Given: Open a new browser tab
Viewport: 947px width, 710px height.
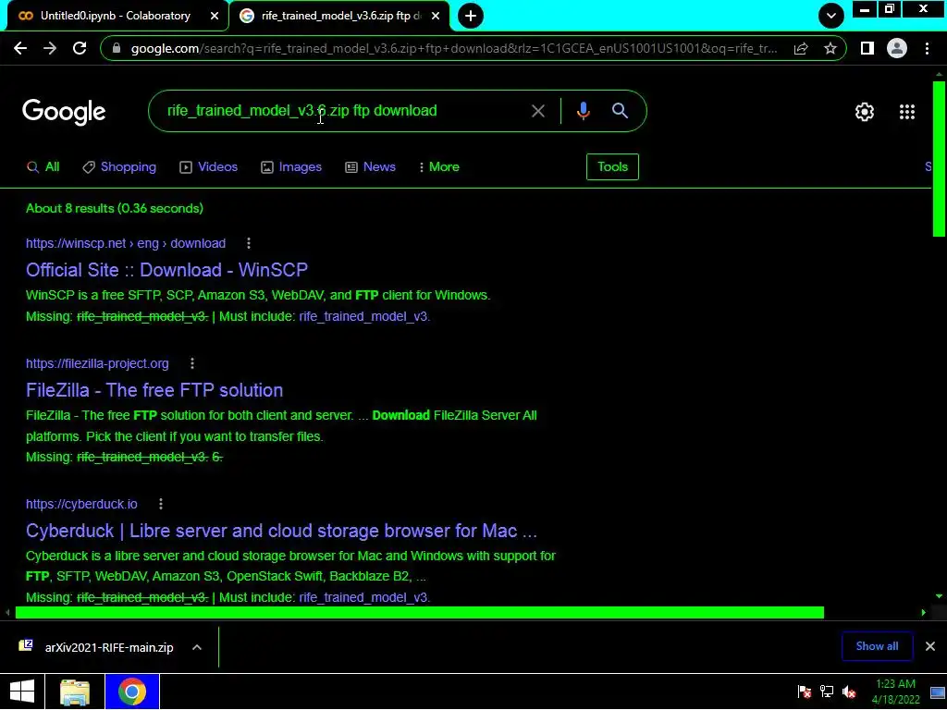Looking at the screenshot, I should 471,16.
